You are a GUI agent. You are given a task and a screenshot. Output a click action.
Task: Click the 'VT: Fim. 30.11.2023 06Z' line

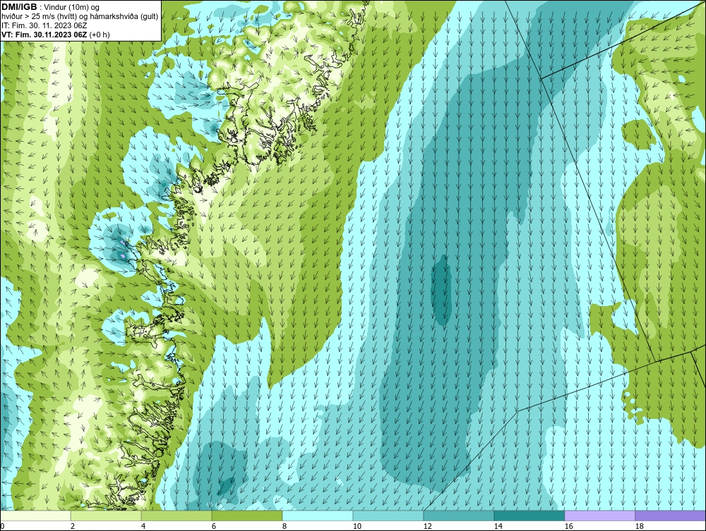(x=44, y=35)
